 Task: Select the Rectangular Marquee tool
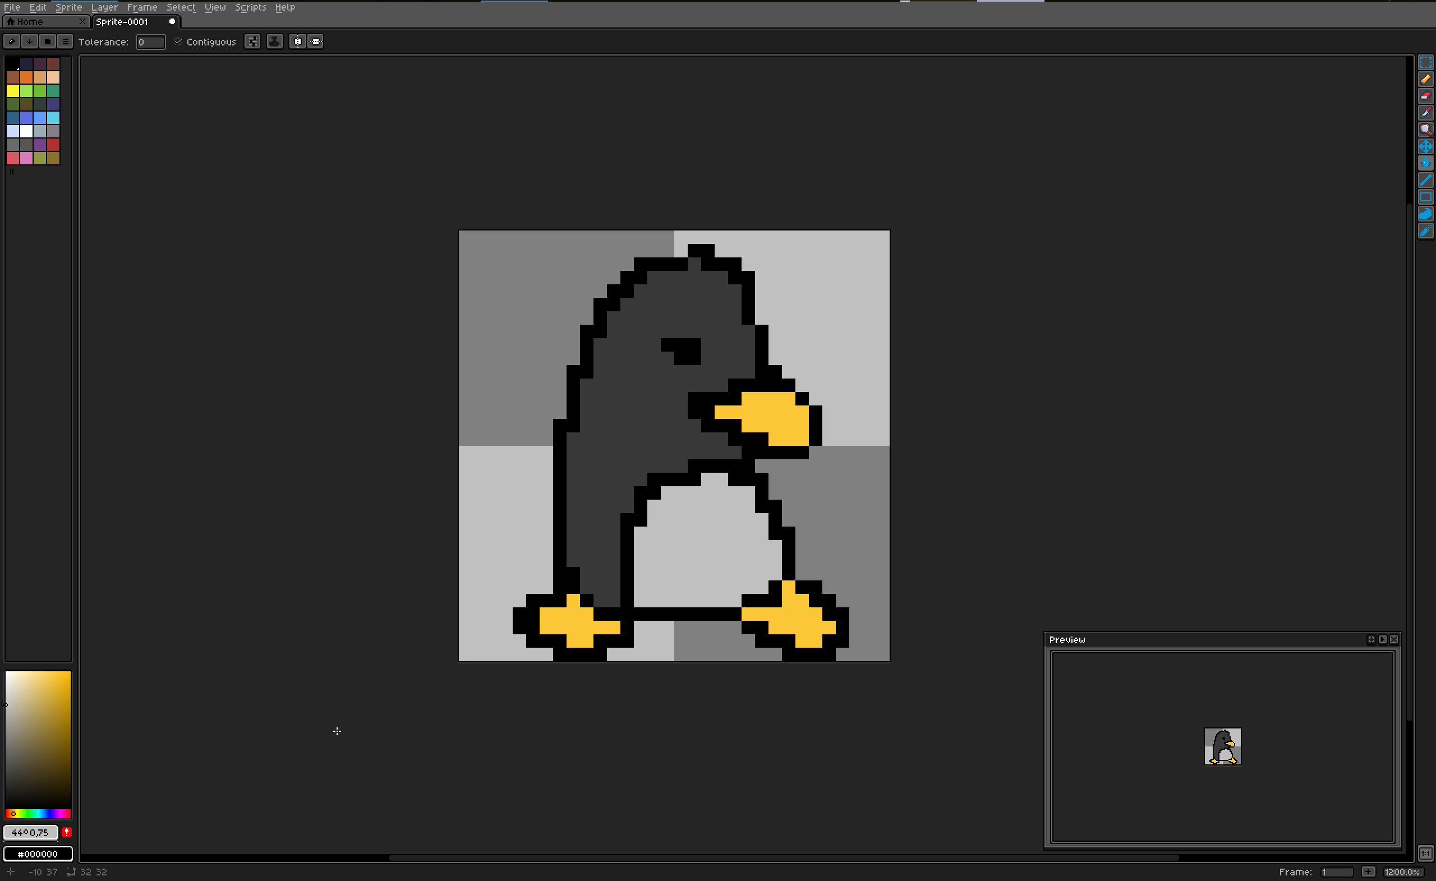point(1425,62)
